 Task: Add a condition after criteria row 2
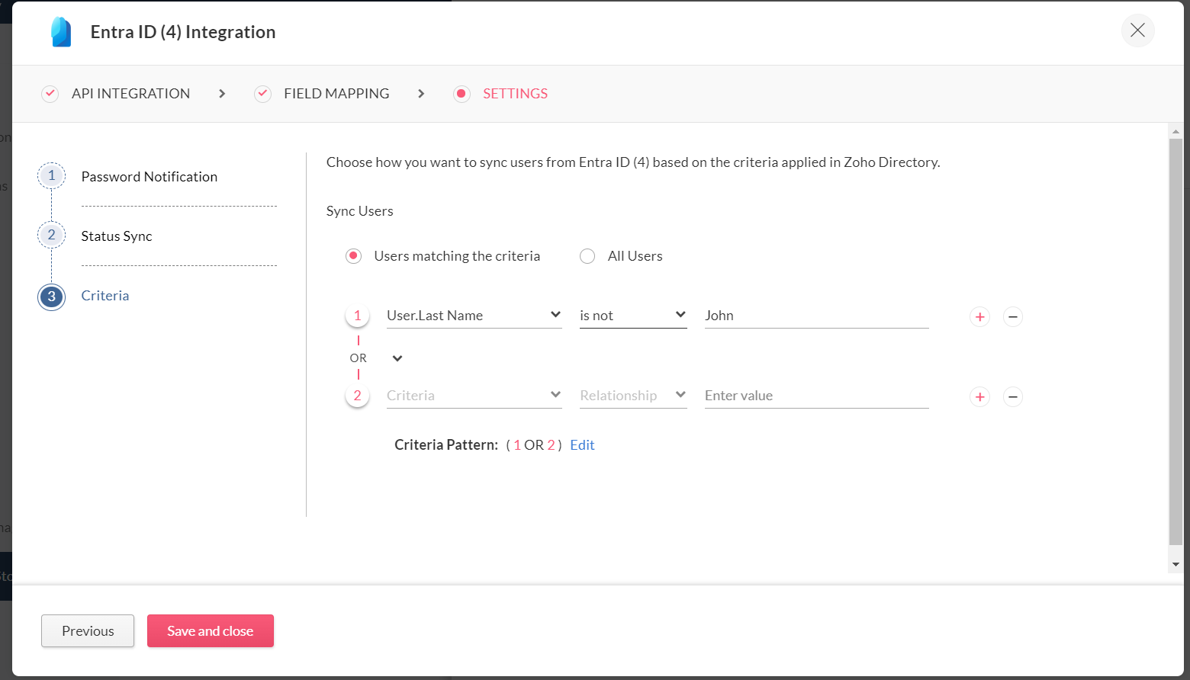coord(979,396)
